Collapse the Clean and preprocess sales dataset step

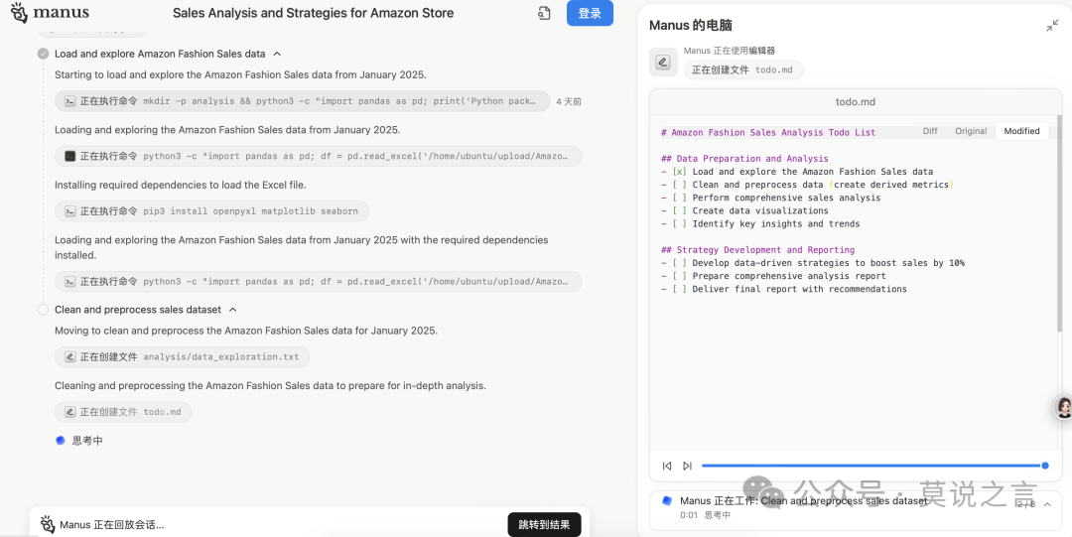pyautogui.click(x=232, y=310)
